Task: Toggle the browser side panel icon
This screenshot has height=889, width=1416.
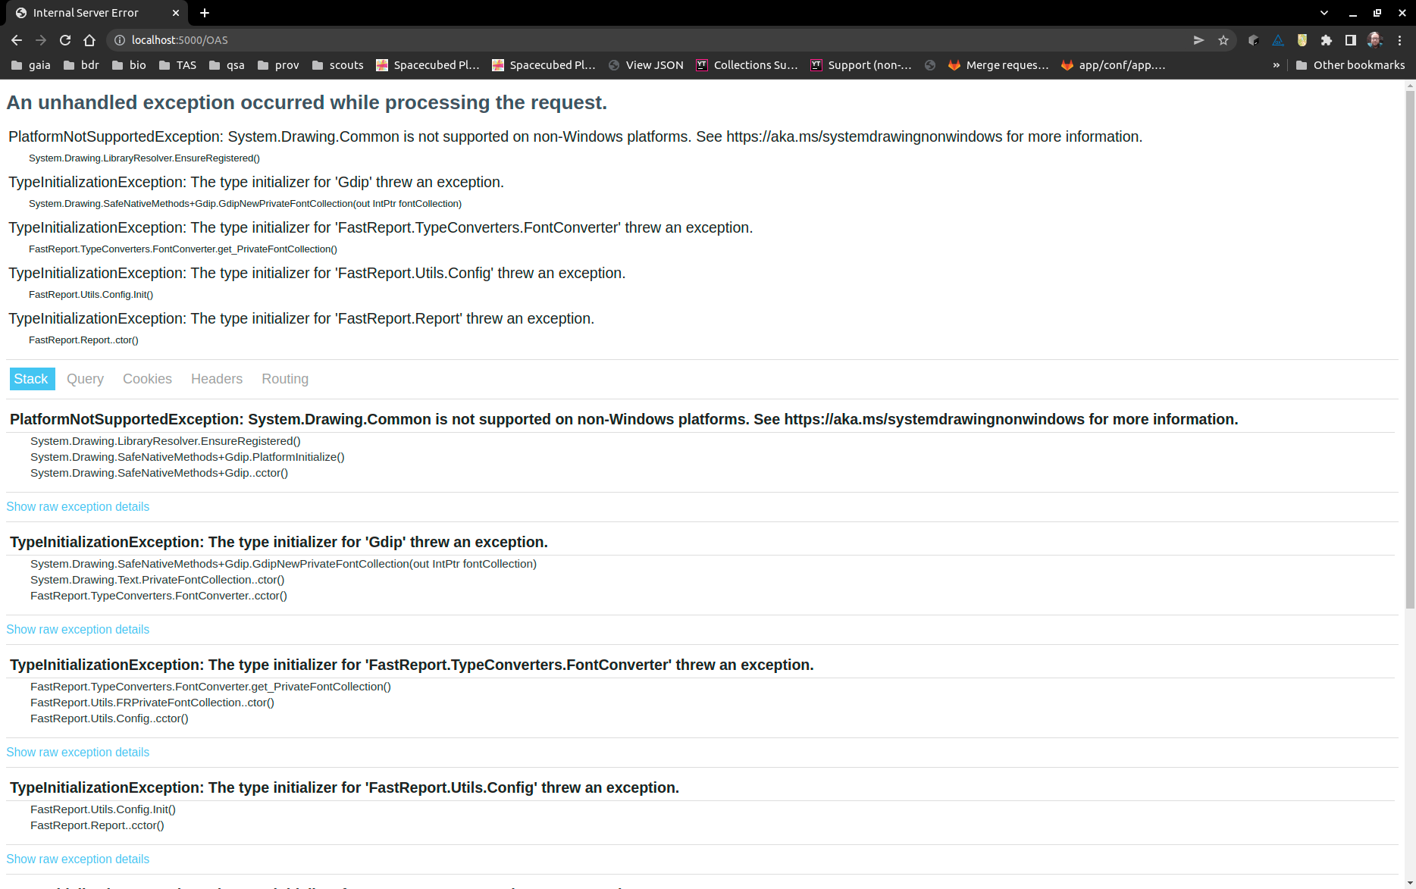Action: click(1351, 40)
